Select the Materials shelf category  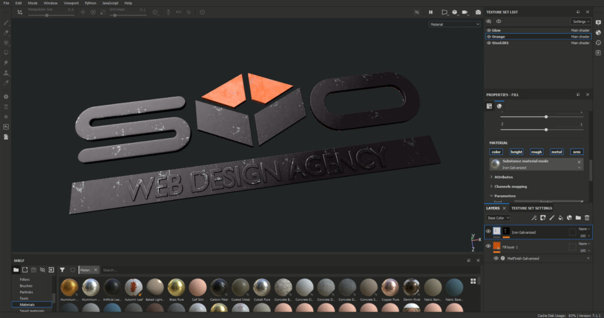pos(32,304)
